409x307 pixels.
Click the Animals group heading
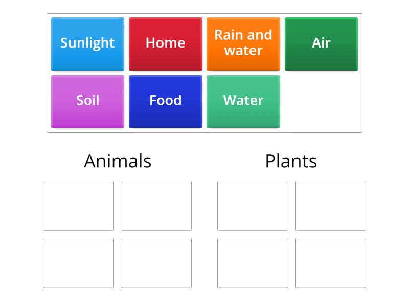pos(118,161)
